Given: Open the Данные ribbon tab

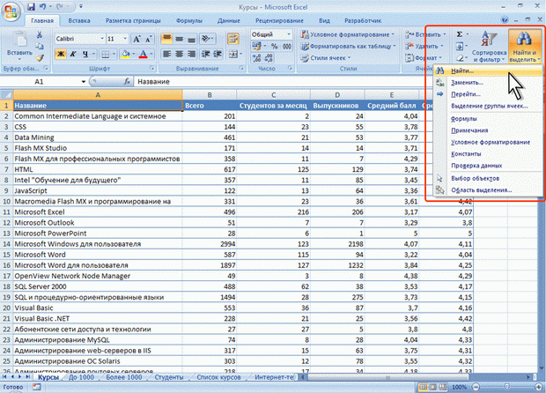Looking at the screenshot, I should pyautogui.click(x=228, y=20).
